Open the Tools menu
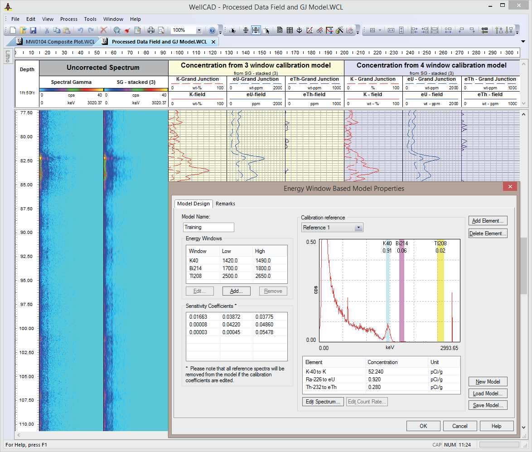Image resolution: width=532 pixels, height=452 pixels. coord(90,19)
